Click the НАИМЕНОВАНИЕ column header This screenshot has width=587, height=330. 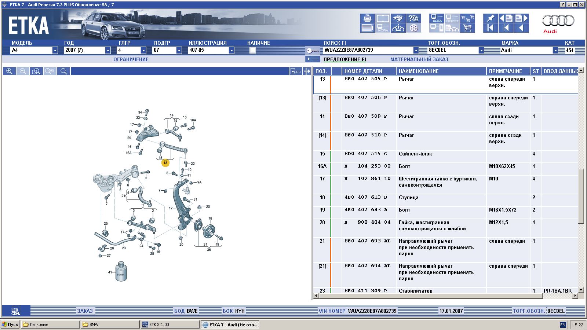[441, 71]
